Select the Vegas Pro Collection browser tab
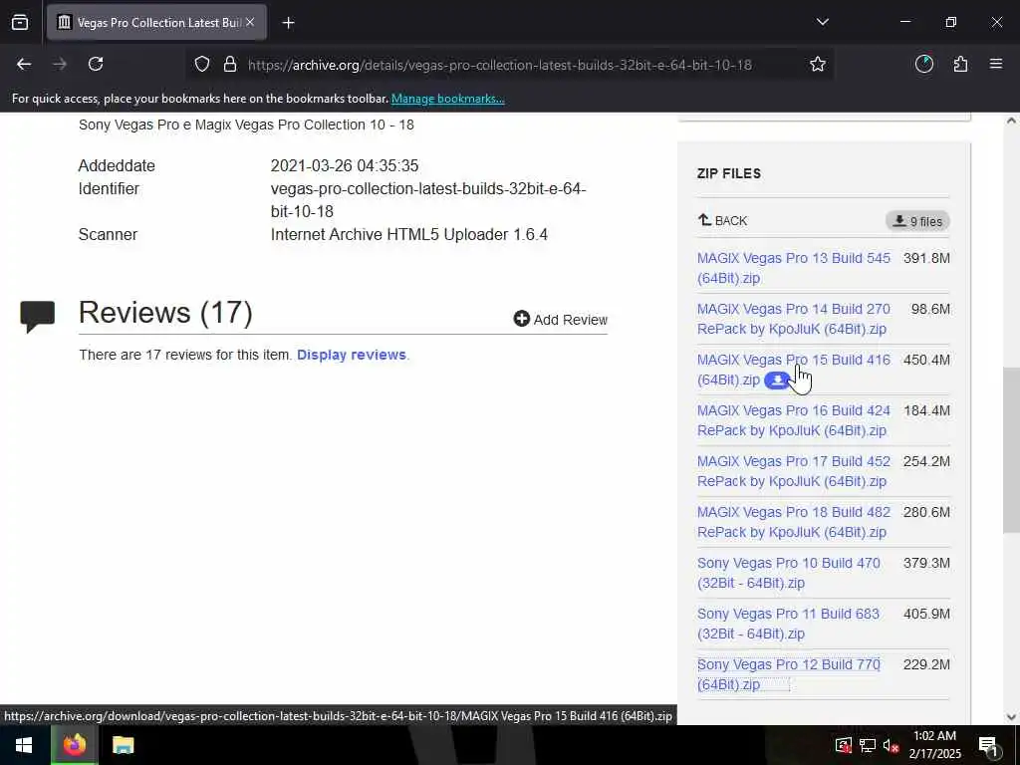Image resolution: width=1020 pixels, height=765 pixels. coord(156,22)
